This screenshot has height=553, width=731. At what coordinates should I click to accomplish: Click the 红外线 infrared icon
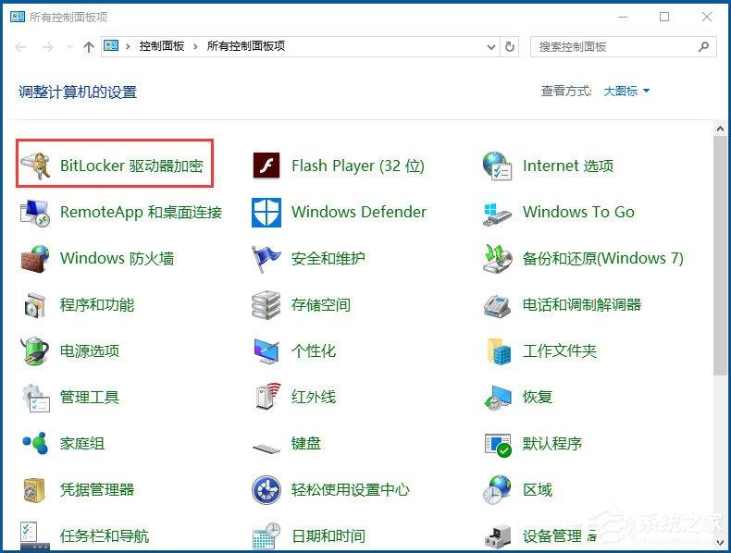click(x=266, y=398)
